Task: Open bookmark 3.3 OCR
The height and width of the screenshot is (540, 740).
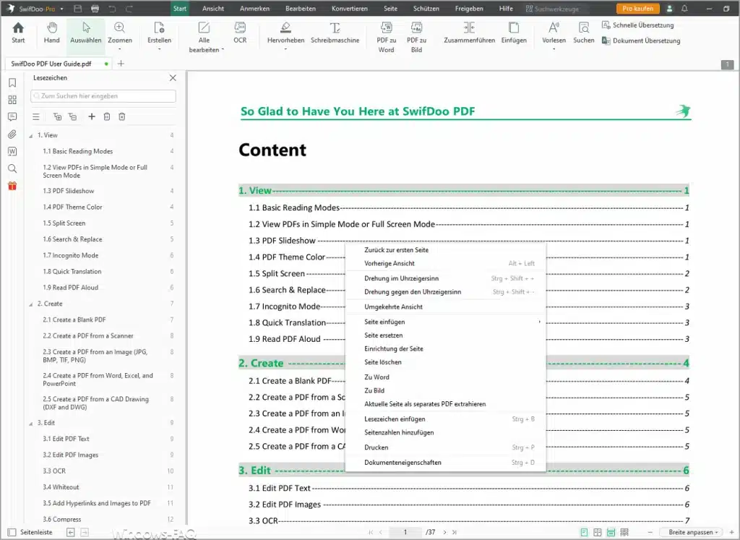Action: tap(54, 471)
